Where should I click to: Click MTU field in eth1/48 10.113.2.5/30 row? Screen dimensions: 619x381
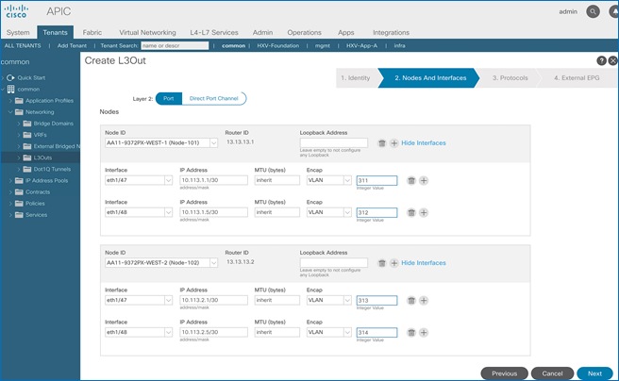(276, 332)
